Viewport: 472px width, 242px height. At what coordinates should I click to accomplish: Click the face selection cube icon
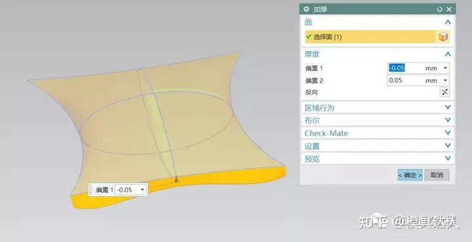443,37
